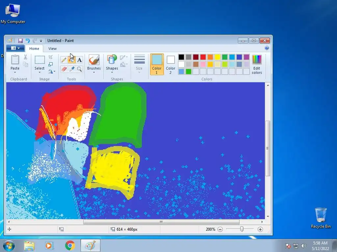Image resolution: width=337 pixels, height=252 pixels.
Task: Open Customize Quick Access Toolbar dropdown
Action: pos(41,41)
